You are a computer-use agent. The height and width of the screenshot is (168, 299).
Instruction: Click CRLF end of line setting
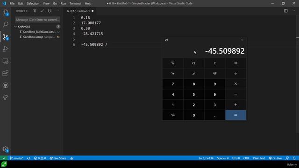(246, 158)
